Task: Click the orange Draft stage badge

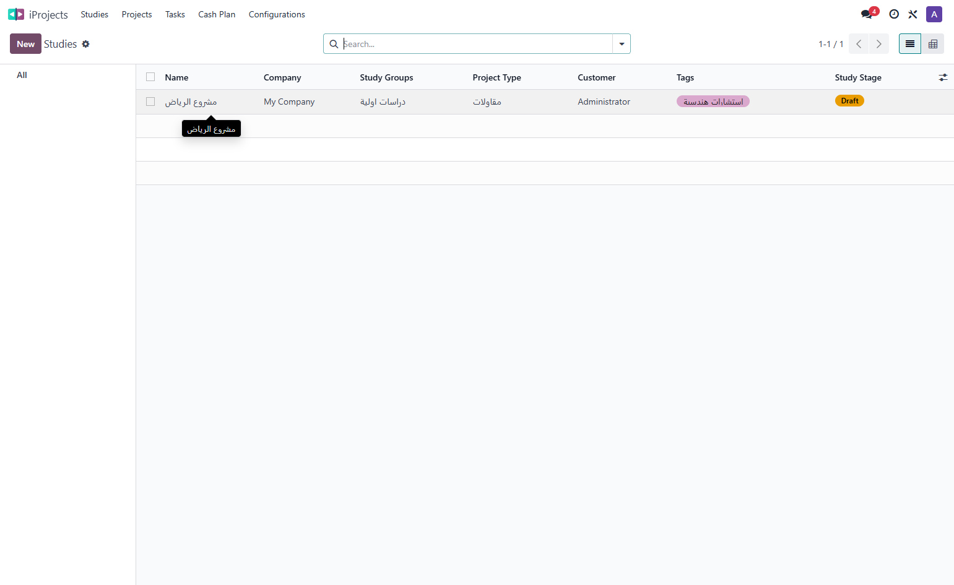Action: point(849,101)
